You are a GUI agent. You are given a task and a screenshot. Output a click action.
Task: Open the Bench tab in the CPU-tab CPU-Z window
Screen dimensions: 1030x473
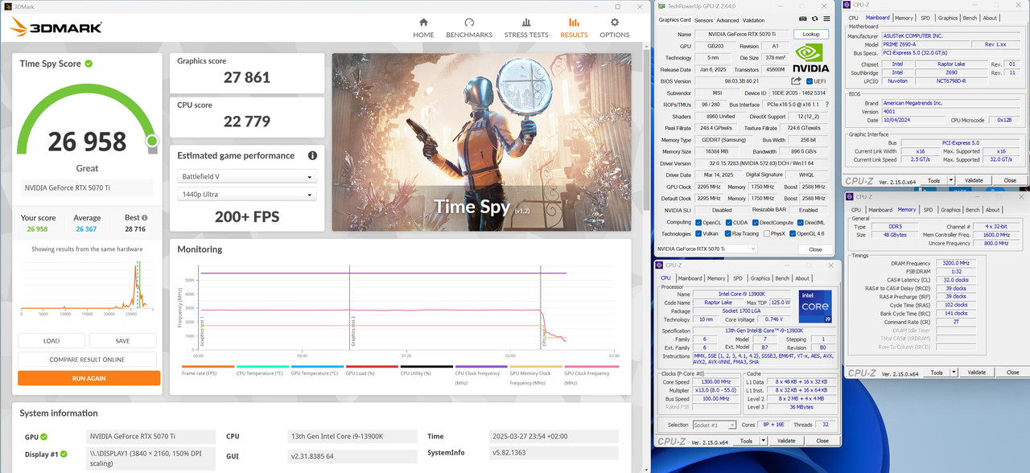(782, 278)
